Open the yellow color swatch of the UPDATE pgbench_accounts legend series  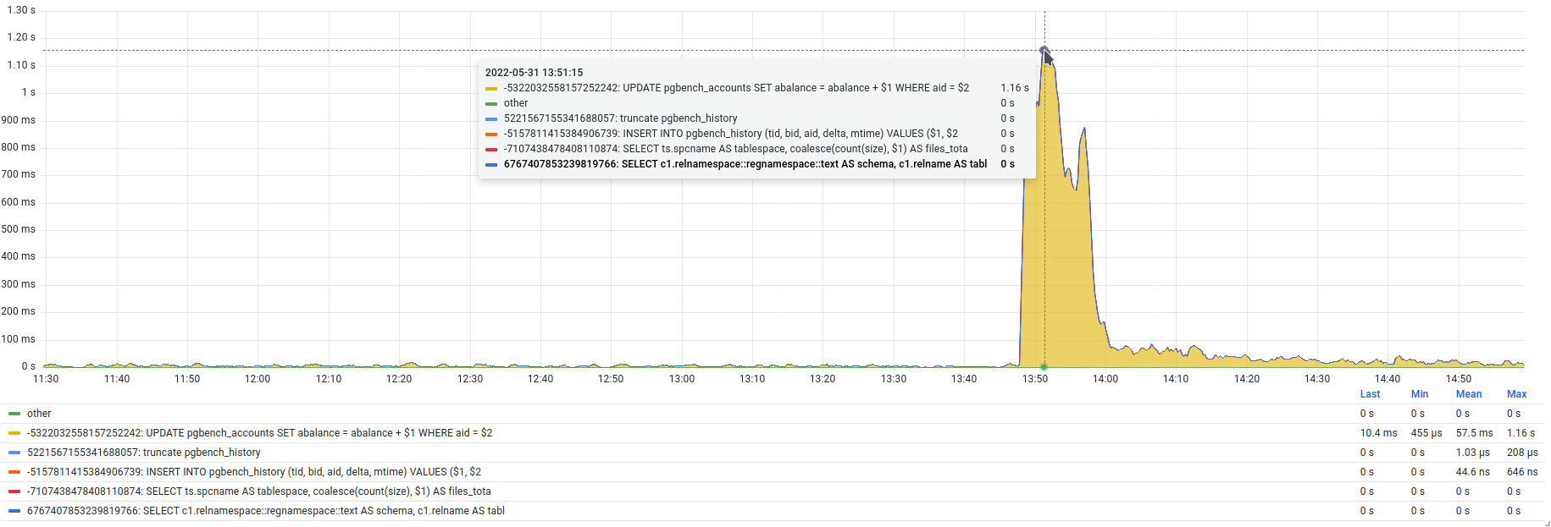[x=14, y=433]
